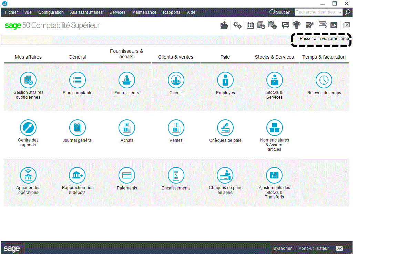Click the calendar grid toolbar icon
Viewport: 408px width, 254px height.
pos(250,25)
